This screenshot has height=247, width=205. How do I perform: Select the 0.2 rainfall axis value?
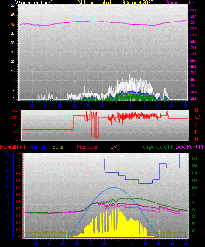(x=18, y=223)
